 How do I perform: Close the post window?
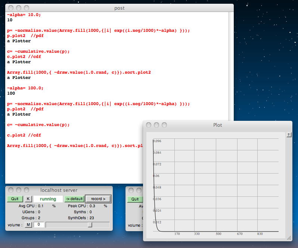[x=10, y=8]
